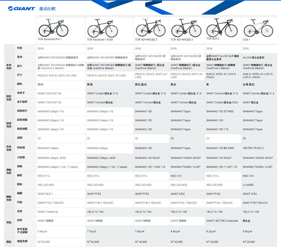
Task: Click the 建議售價 row label
Action: 22,241
